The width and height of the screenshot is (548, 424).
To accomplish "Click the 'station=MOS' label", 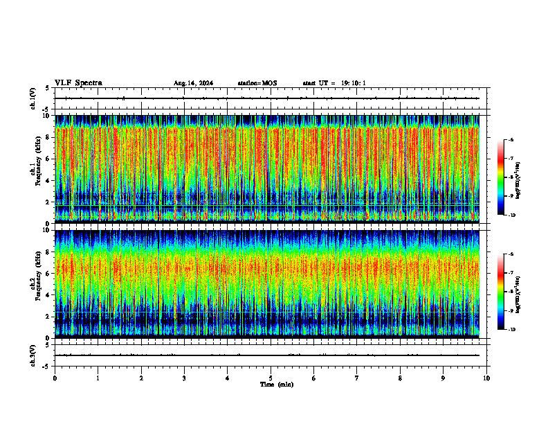I will tap(257, 83).
